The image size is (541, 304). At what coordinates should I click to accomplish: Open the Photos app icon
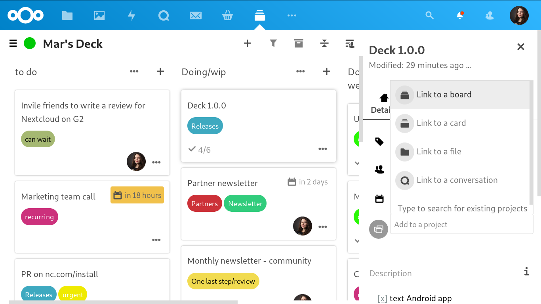99,15
